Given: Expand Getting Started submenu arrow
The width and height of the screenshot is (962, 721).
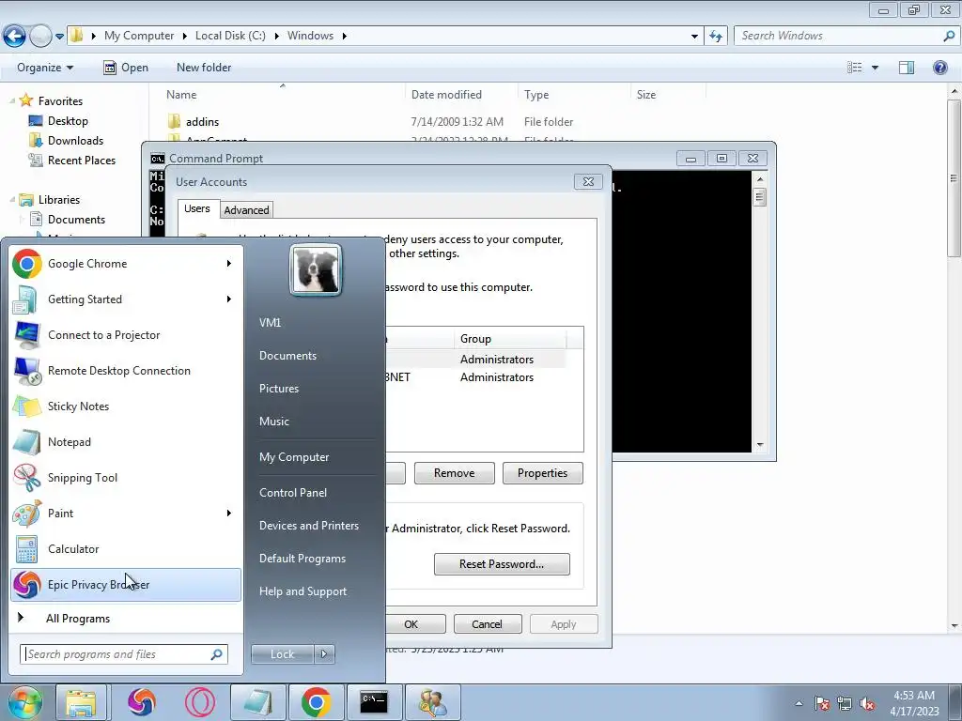Looking at the screenshot, I should pyautogui.click(x=229, y=299).
